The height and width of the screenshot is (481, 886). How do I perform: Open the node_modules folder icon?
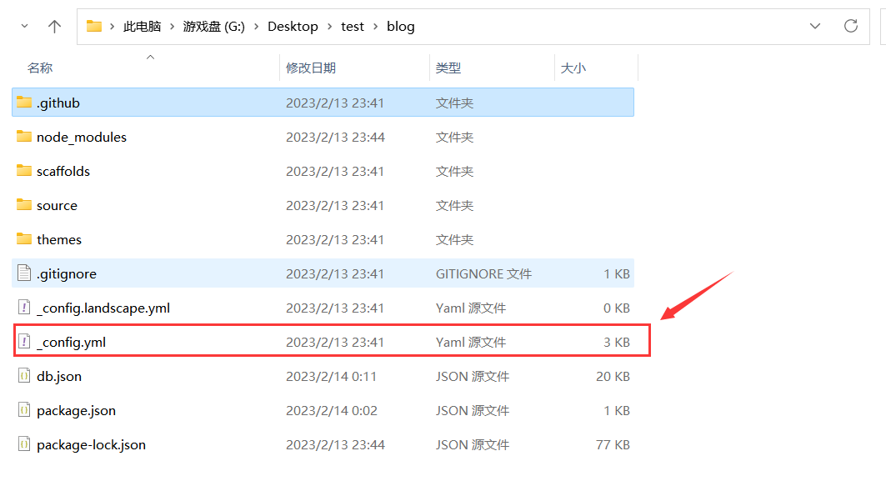[23, 137]
